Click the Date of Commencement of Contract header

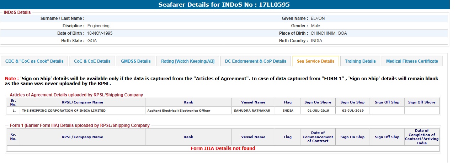click(318, 137)
